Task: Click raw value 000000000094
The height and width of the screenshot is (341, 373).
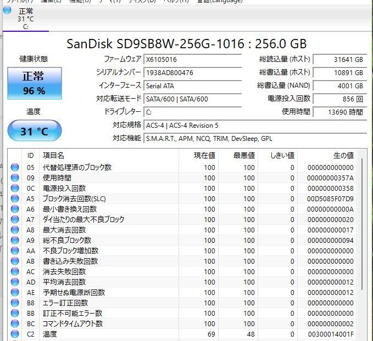Action: pos(330,241)
